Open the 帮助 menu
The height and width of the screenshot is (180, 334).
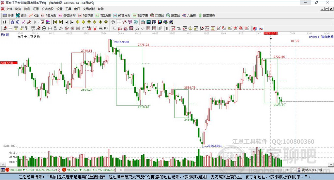[x=100, y=9]
